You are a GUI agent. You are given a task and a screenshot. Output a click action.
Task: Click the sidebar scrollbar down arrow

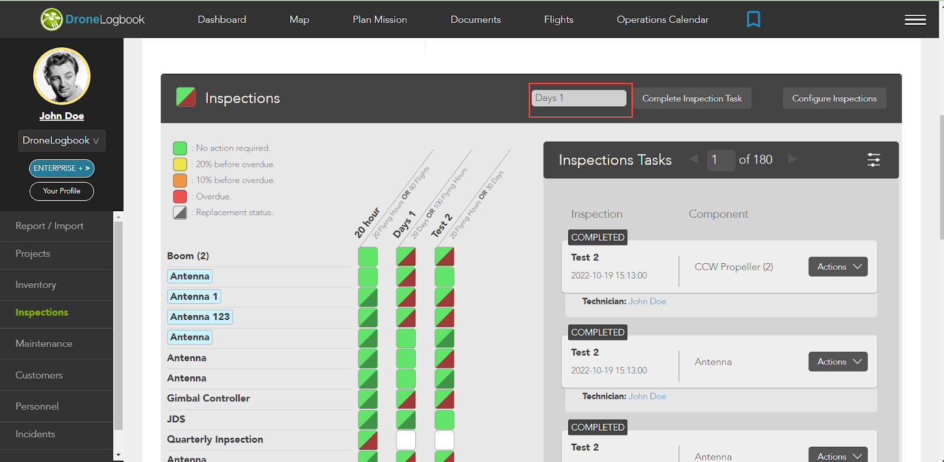[118, 456]
